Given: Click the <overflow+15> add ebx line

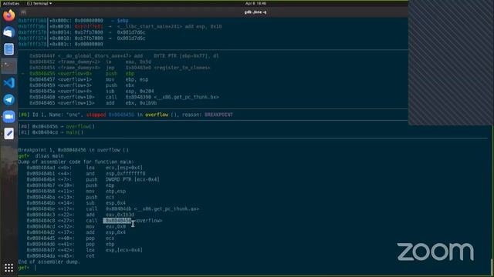Looking at the screenshot, I should point(93,103).
